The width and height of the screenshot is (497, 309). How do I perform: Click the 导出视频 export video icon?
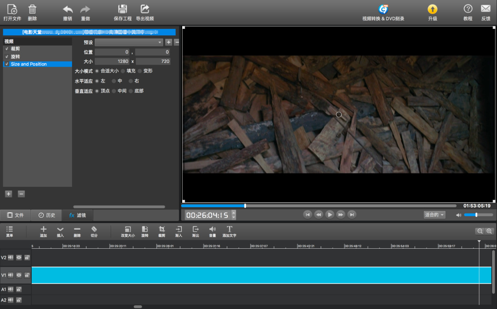click(145, 9)
